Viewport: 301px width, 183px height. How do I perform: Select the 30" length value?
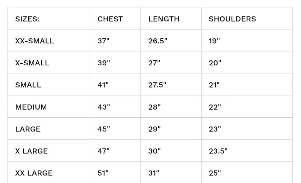[155, 151]
